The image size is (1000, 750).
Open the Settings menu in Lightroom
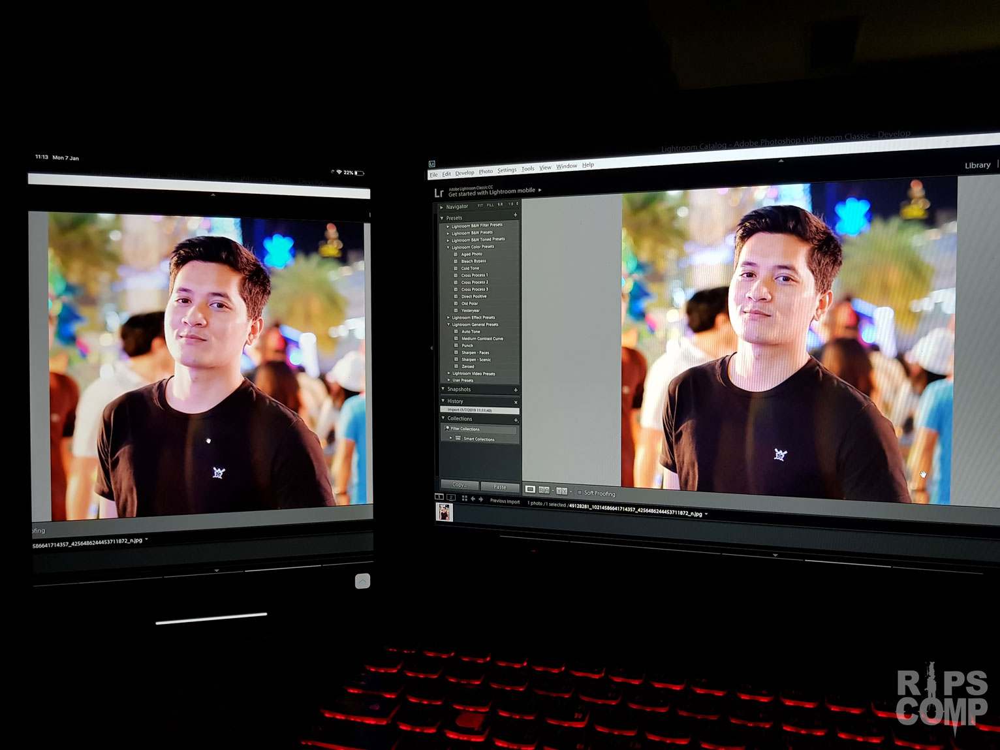pos(507,170)
